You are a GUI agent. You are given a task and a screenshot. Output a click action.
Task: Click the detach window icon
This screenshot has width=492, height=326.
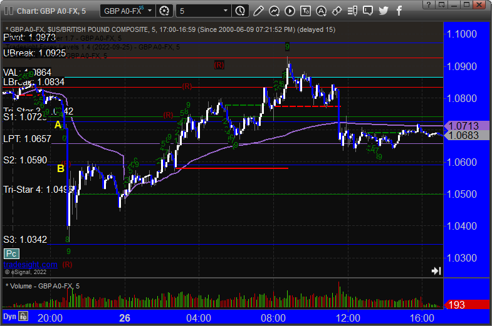tap(441, 4)
